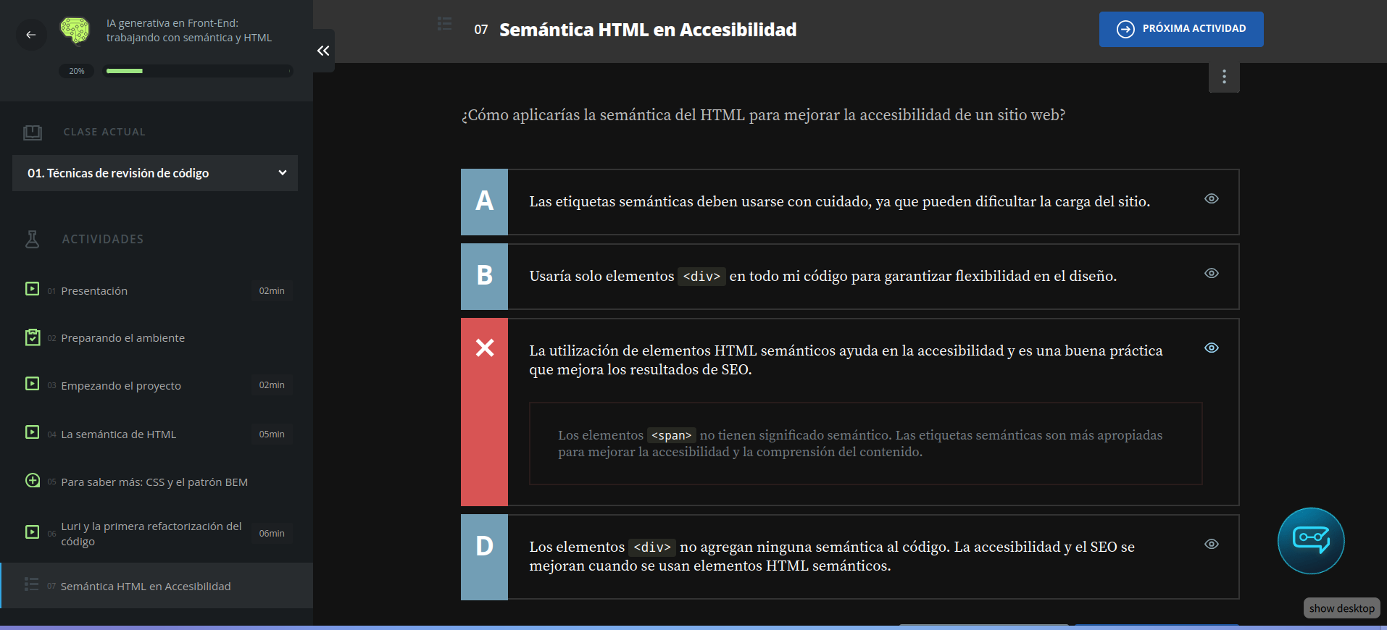
Task: Click the play icon for Luri refactorización
Action: 33,532
